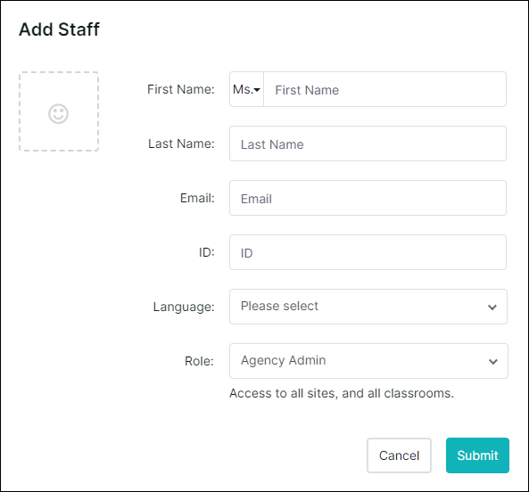Select the Email input box
This screenshot has height=492, width=529.
point(368,198)
